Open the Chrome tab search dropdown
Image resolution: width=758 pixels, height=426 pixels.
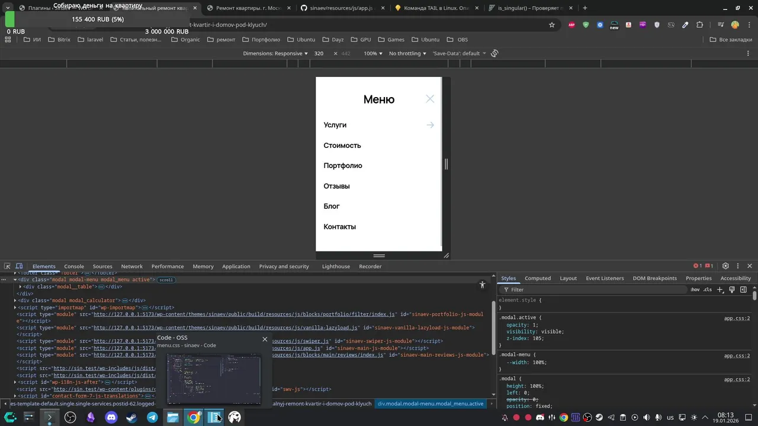click(x=8, y=8)
